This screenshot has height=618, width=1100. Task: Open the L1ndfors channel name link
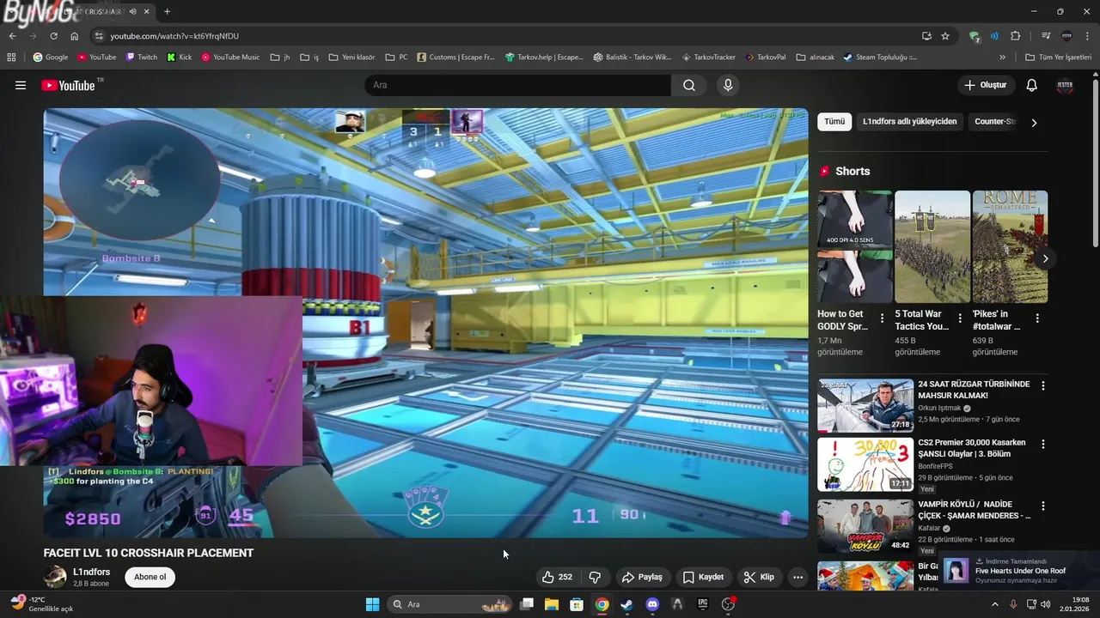coord(91,572)
